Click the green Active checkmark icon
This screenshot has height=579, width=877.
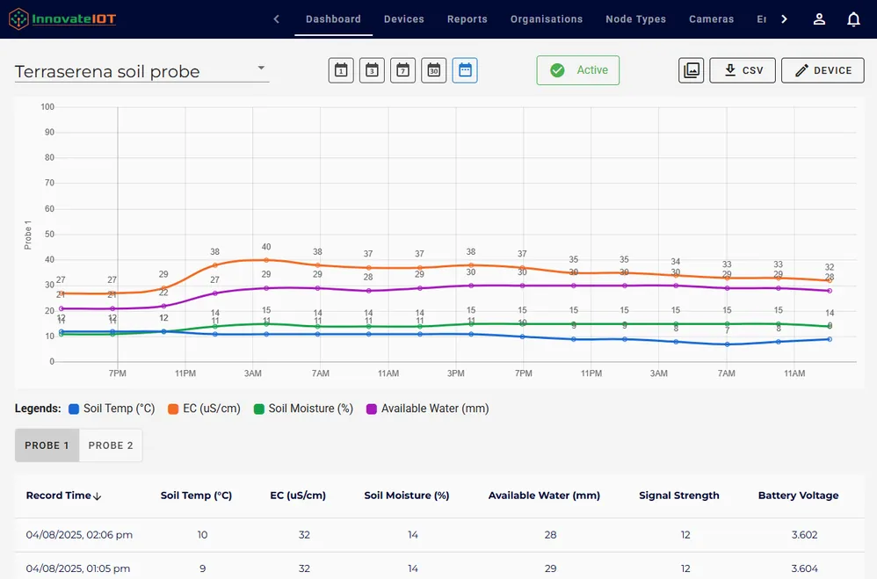[557, 70]
